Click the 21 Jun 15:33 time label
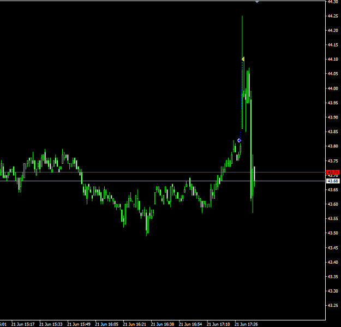 51,324
